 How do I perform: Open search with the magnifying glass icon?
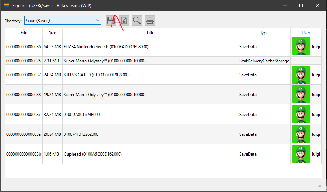point(137,21)
